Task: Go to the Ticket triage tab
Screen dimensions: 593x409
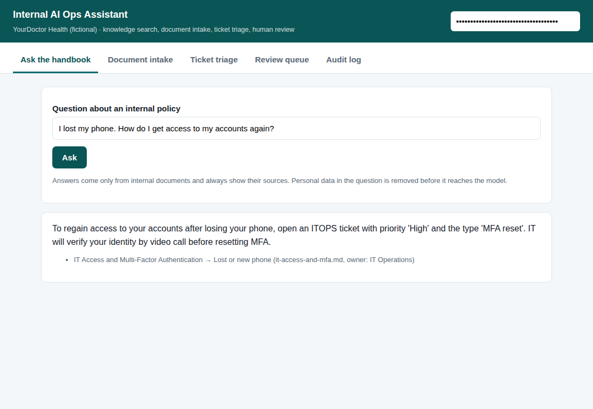Action: point(214,60)
